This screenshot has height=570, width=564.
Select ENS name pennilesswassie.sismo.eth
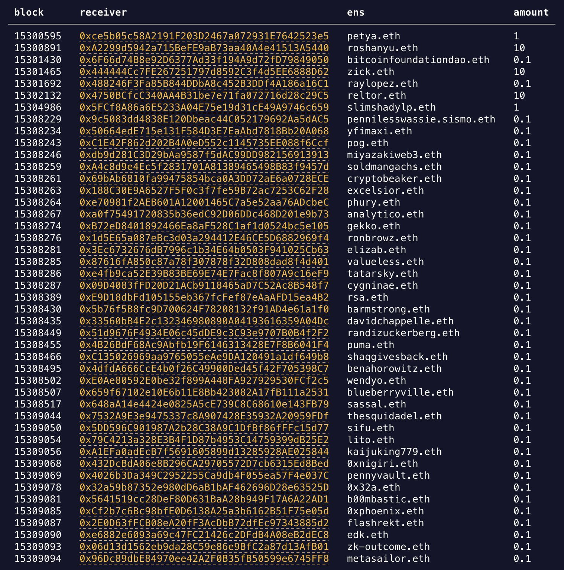(x=421, y=119)
